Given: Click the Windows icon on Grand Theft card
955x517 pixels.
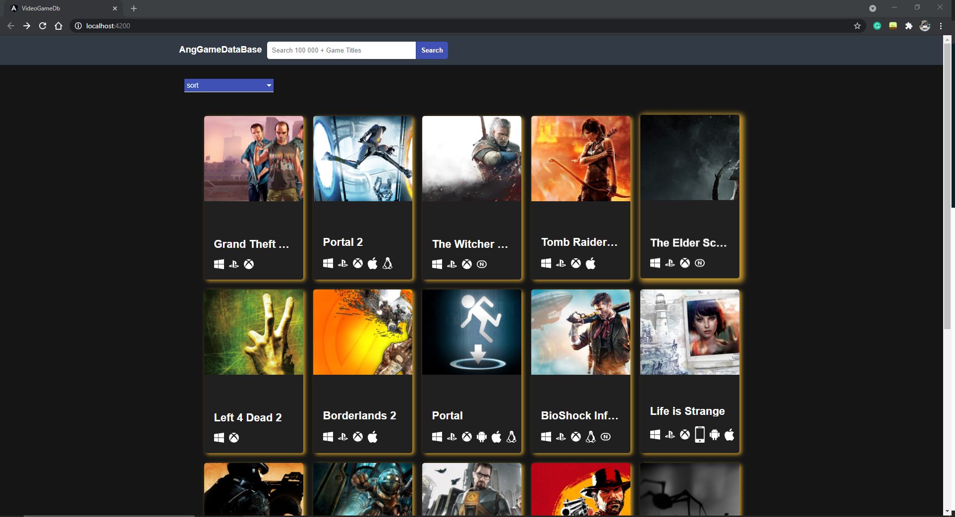Looking at the screenshot, I should (219, 264).
